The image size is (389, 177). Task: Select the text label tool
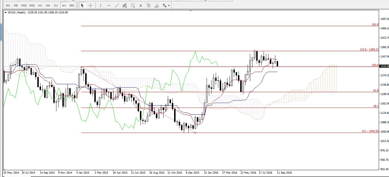pos(149,5)
